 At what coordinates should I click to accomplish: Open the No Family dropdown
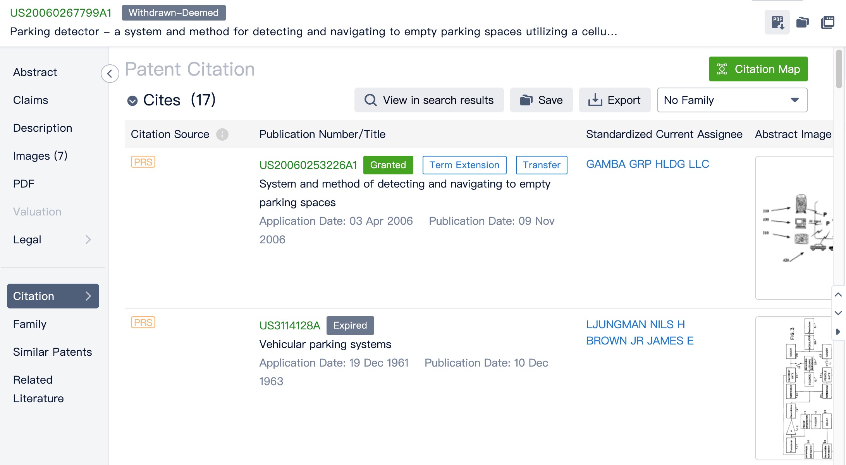[732, 100]
